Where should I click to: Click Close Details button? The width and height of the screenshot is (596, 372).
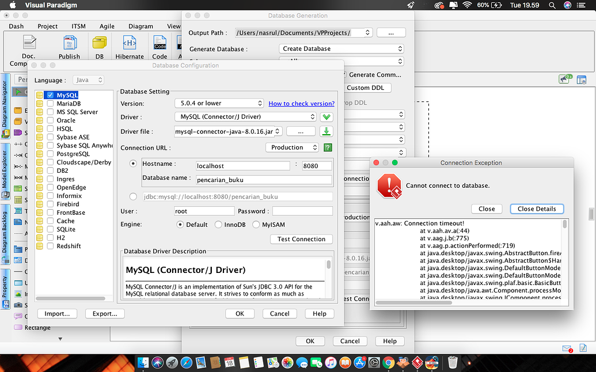[x=537, y=208]
